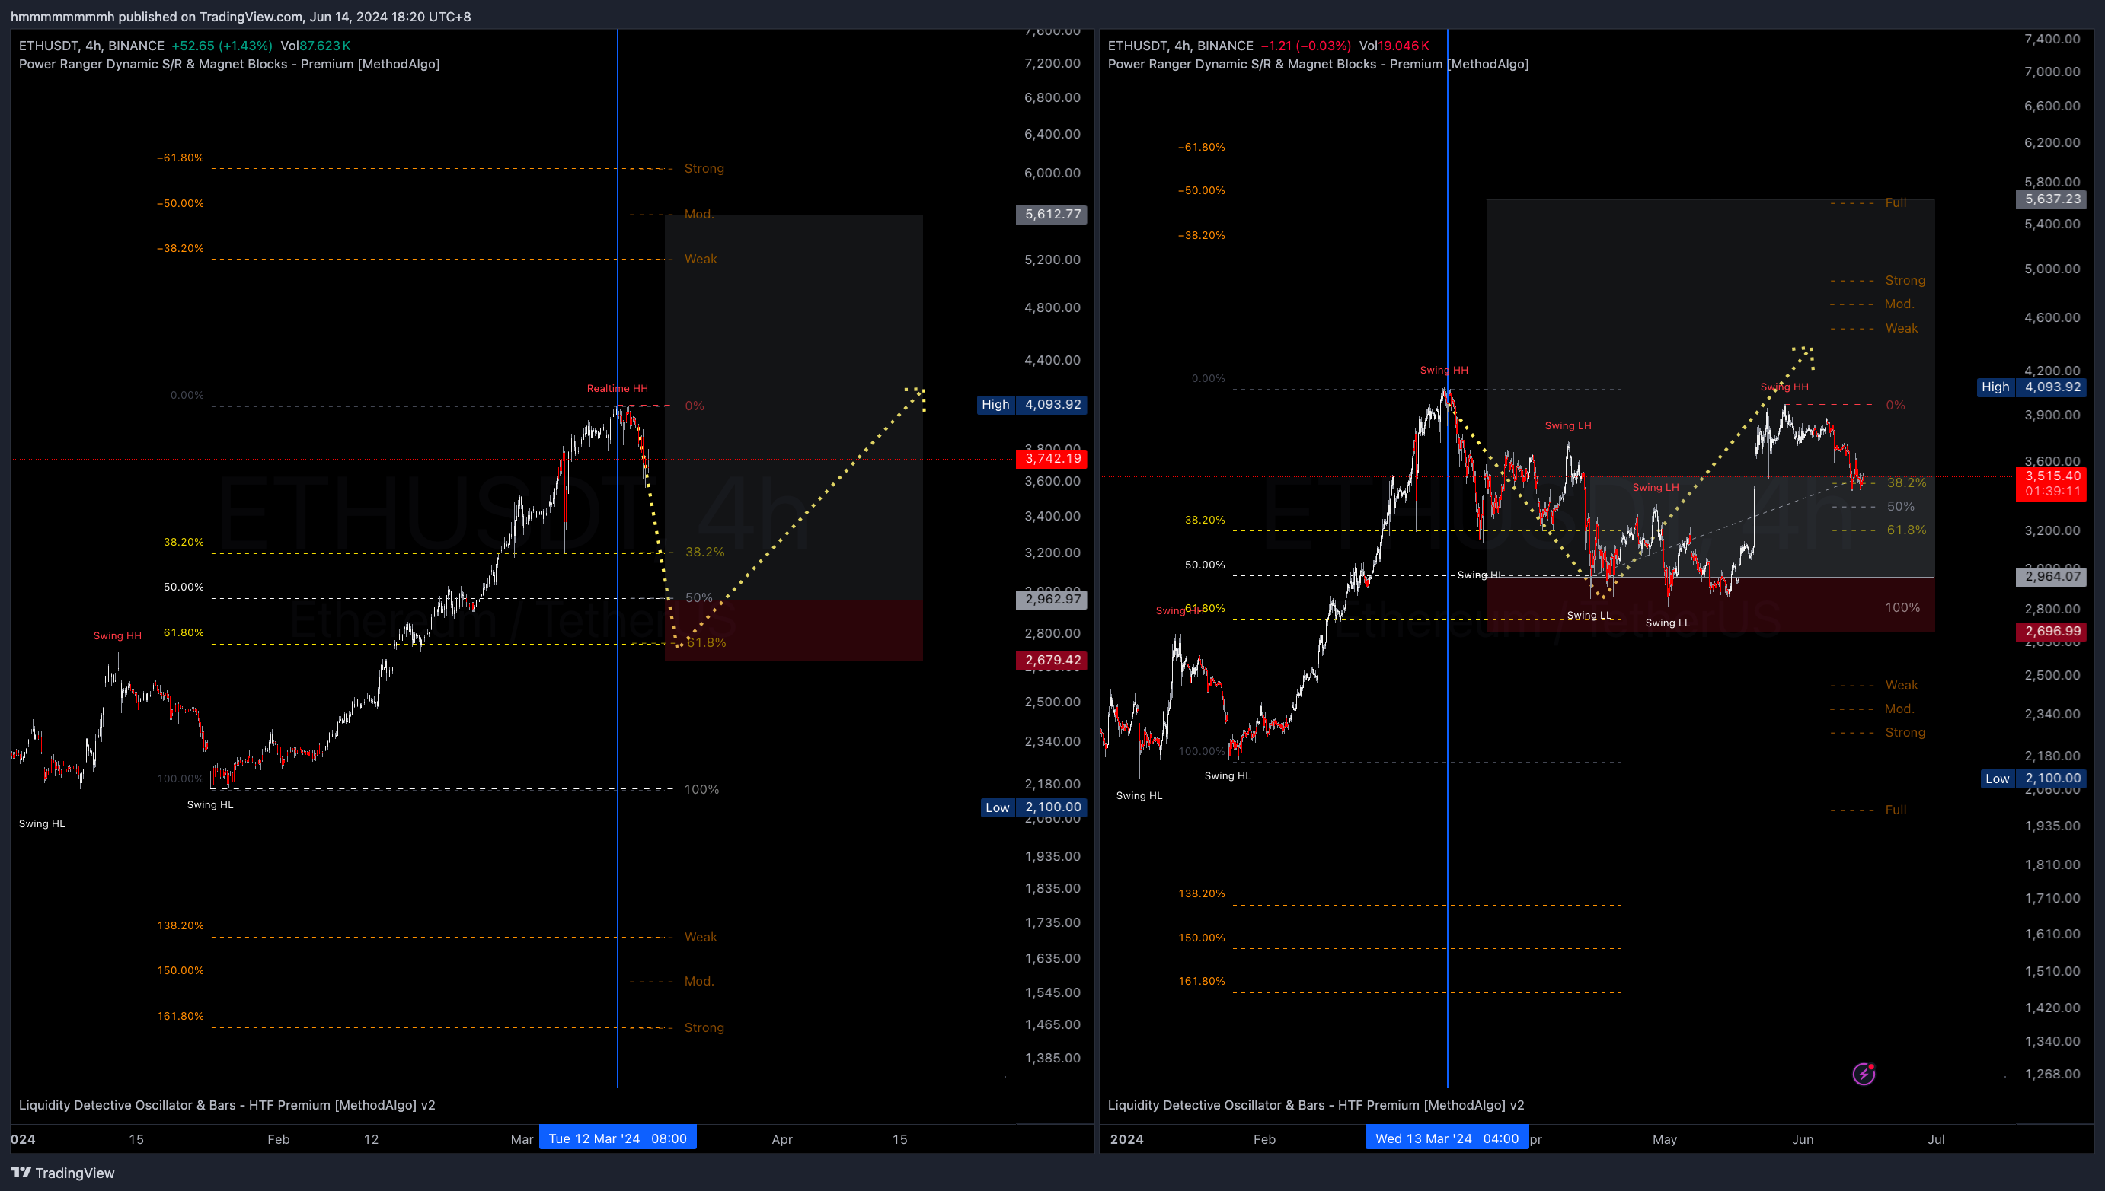2105x1191 pixels.
Task: Open Power Ranger indicator title on right chart
Action: [x=1317, y=64]
